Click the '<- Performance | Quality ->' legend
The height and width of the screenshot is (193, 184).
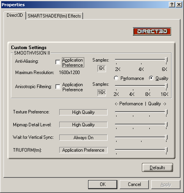[140, 104]
